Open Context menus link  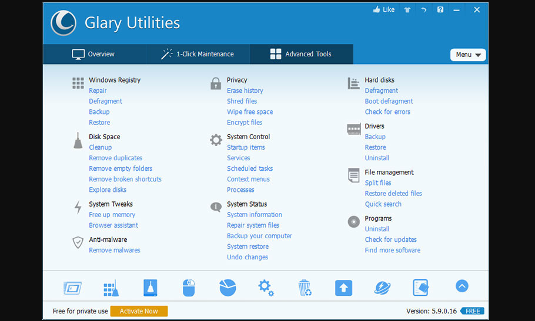tap(248, 179)
